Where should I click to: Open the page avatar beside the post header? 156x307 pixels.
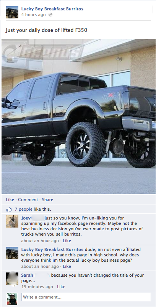click(12, 12)
